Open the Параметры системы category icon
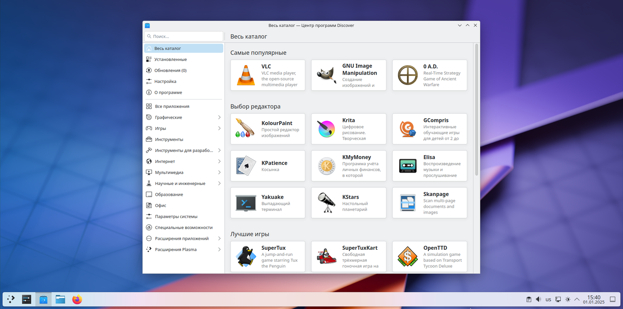 [149, 217]
